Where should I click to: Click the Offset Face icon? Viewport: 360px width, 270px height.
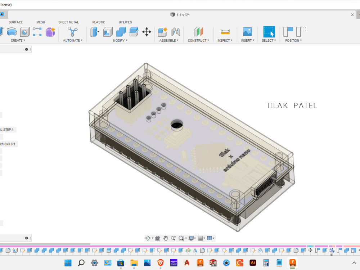point(134,32)
